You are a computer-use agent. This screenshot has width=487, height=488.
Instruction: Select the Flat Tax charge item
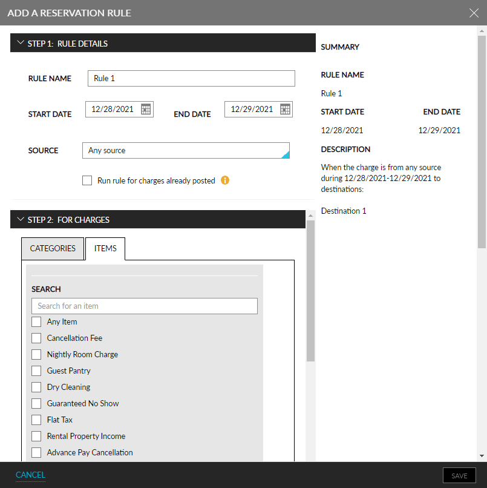[x=36, y=420]
